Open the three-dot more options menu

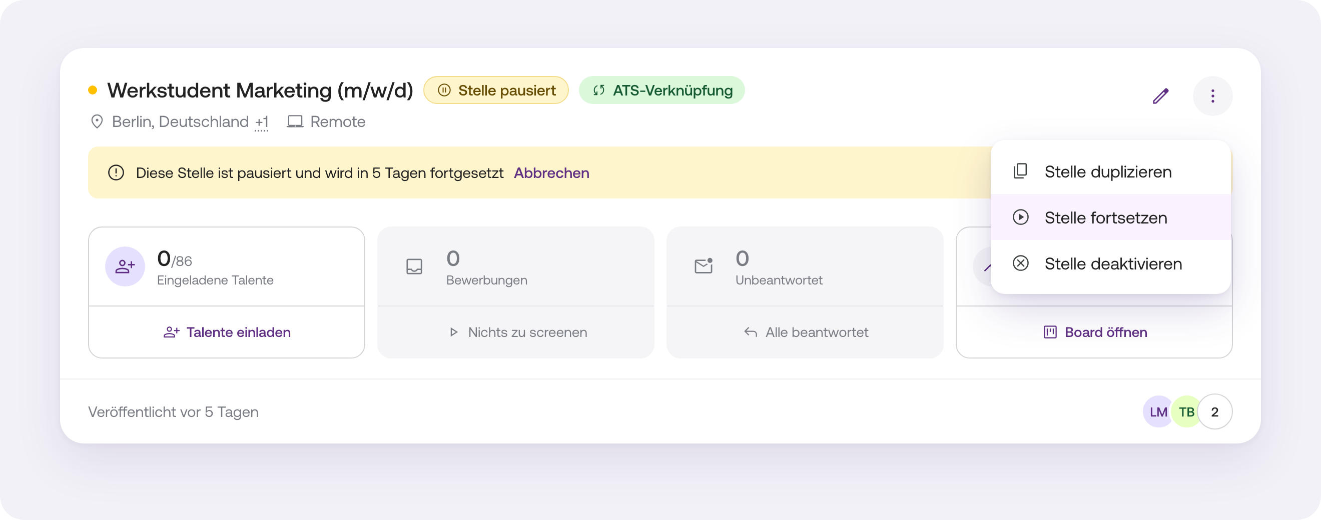point(1212,96)
